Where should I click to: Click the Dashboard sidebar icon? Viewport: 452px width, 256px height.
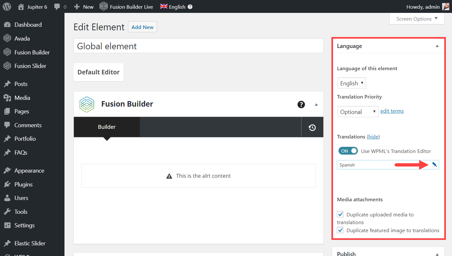(x=7, y=25)
